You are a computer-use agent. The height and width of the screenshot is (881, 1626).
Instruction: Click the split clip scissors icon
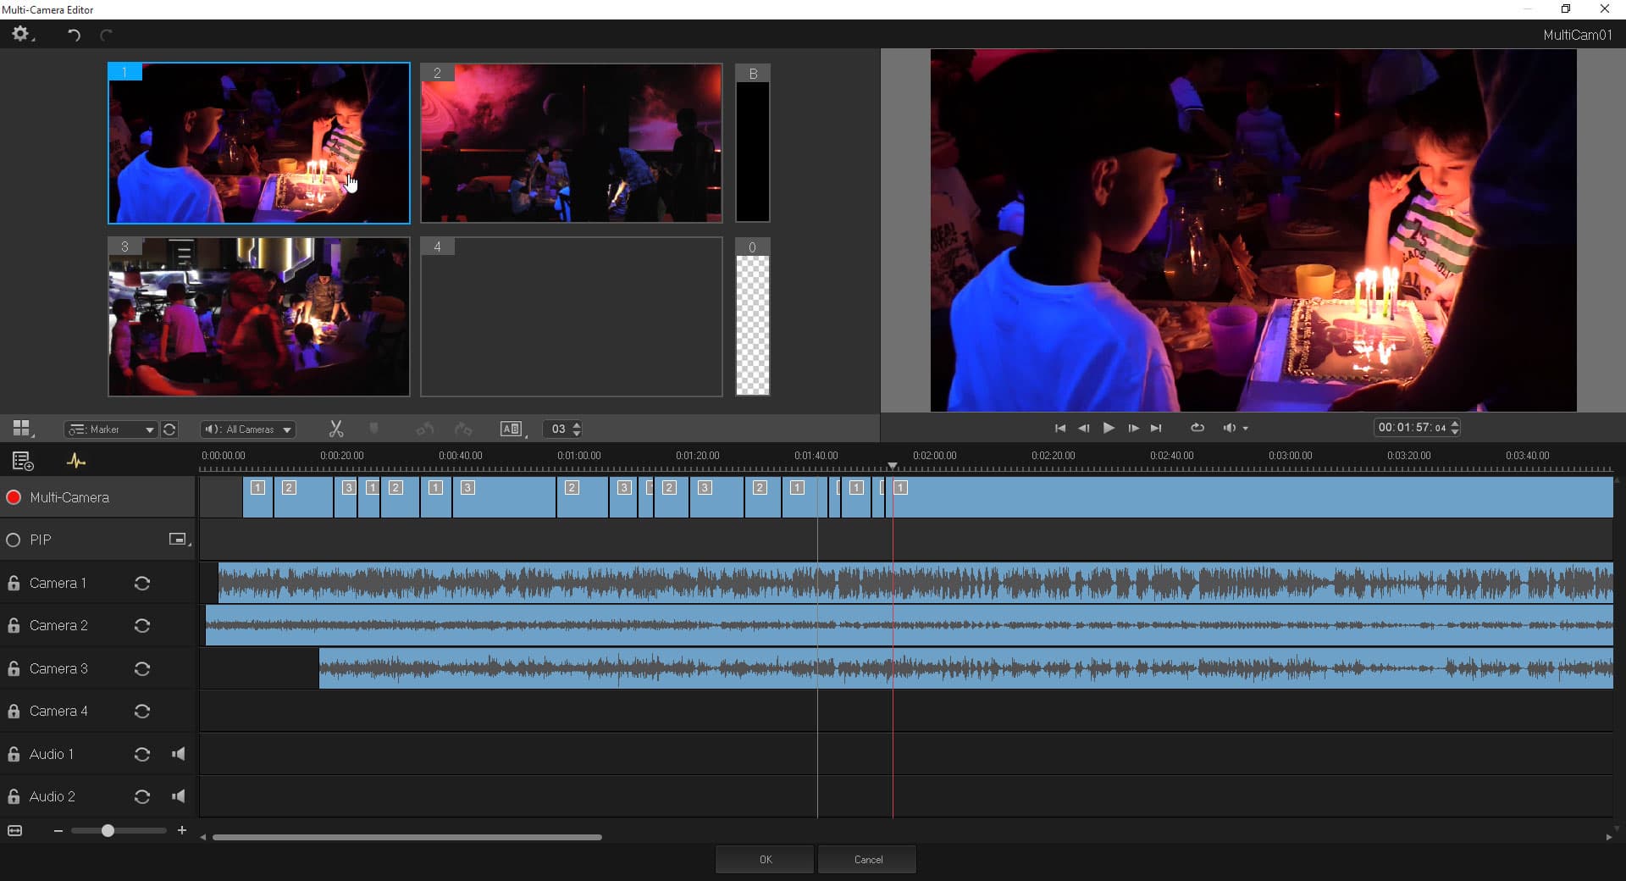336,429
